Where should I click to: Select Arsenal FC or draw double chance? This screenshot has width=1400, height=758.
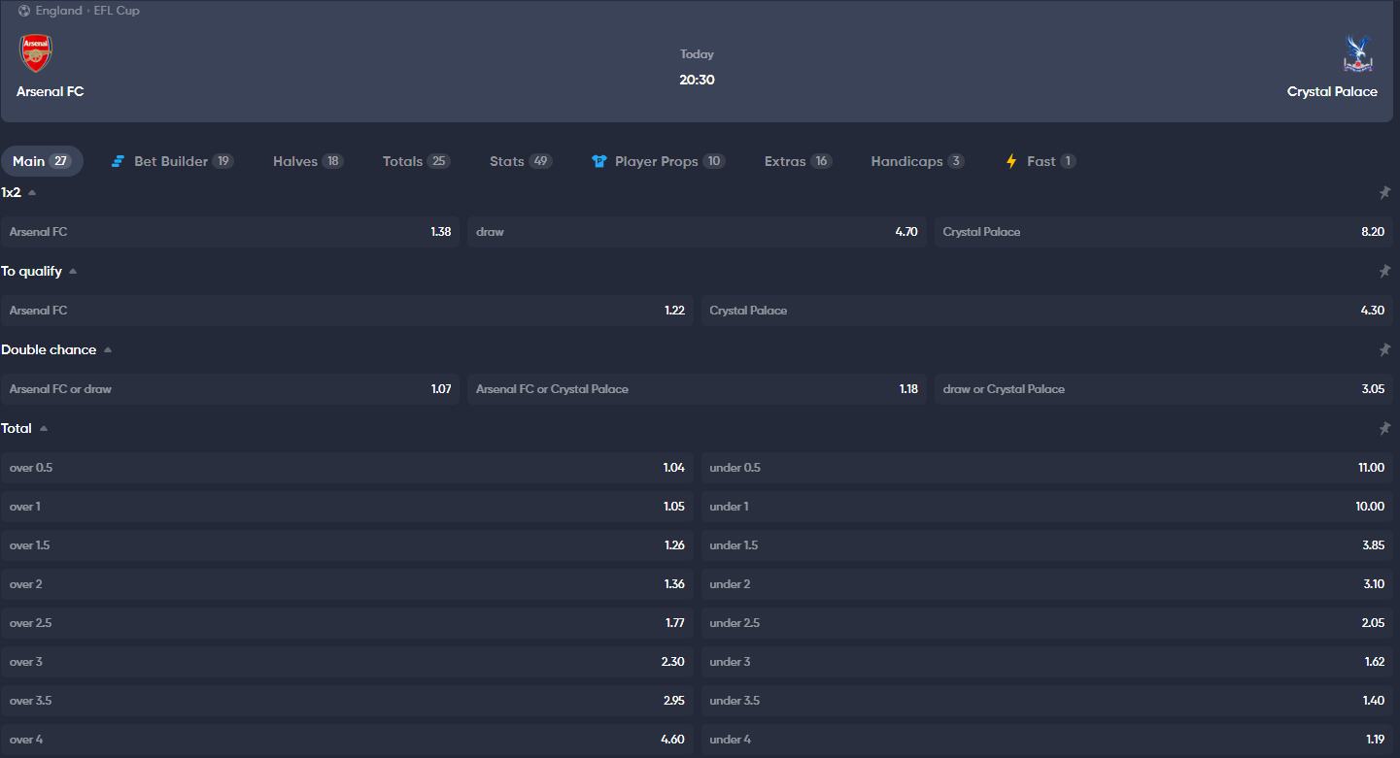click(x=230, y=389)
